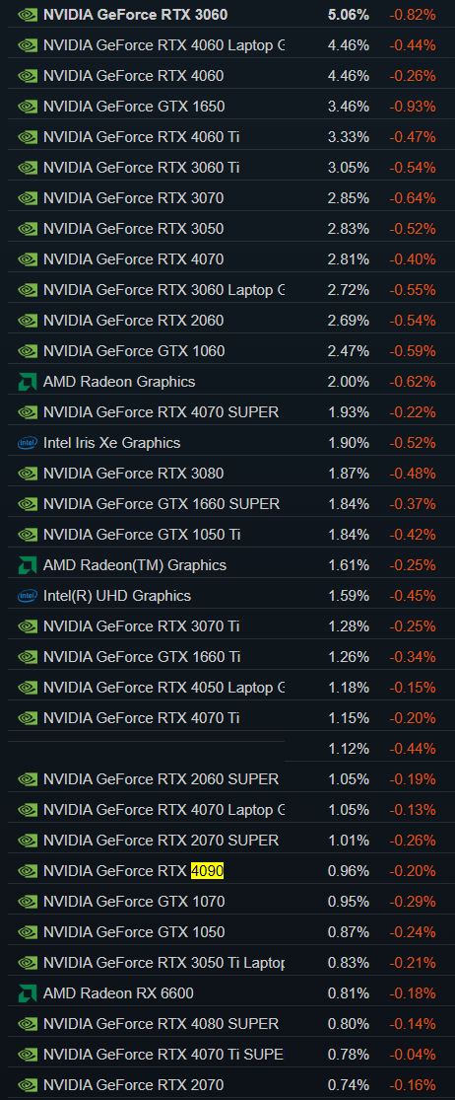Click the Intel logo next to UHD Graphics

tap(28, 596)
